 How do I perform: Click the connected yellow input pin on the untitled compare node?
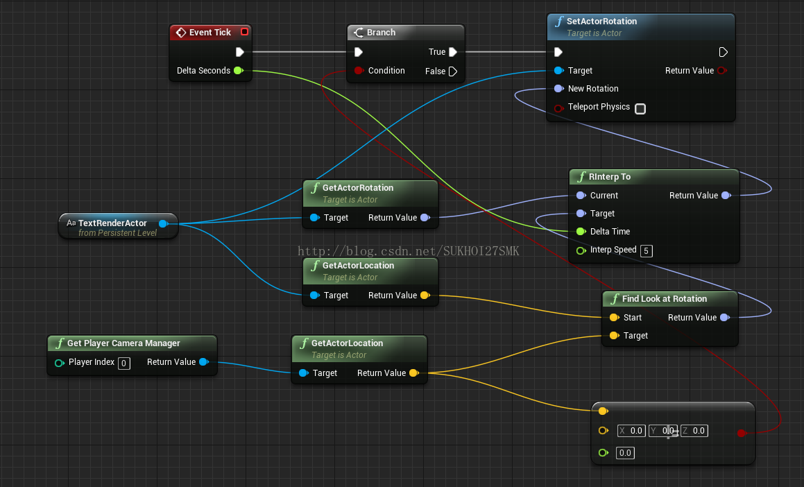603,411
